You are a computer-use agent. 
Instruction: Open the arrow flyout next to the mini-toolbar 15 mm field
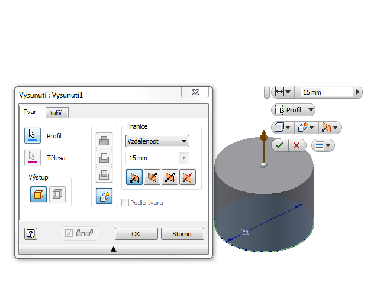[357, 92]
